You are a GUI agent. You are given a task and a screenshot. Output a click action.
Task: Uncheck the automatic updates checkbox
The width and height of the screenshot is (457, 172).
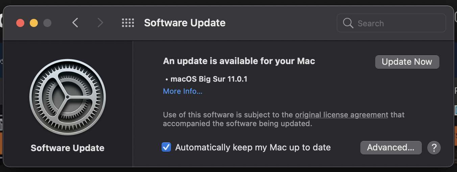[166, 147]
